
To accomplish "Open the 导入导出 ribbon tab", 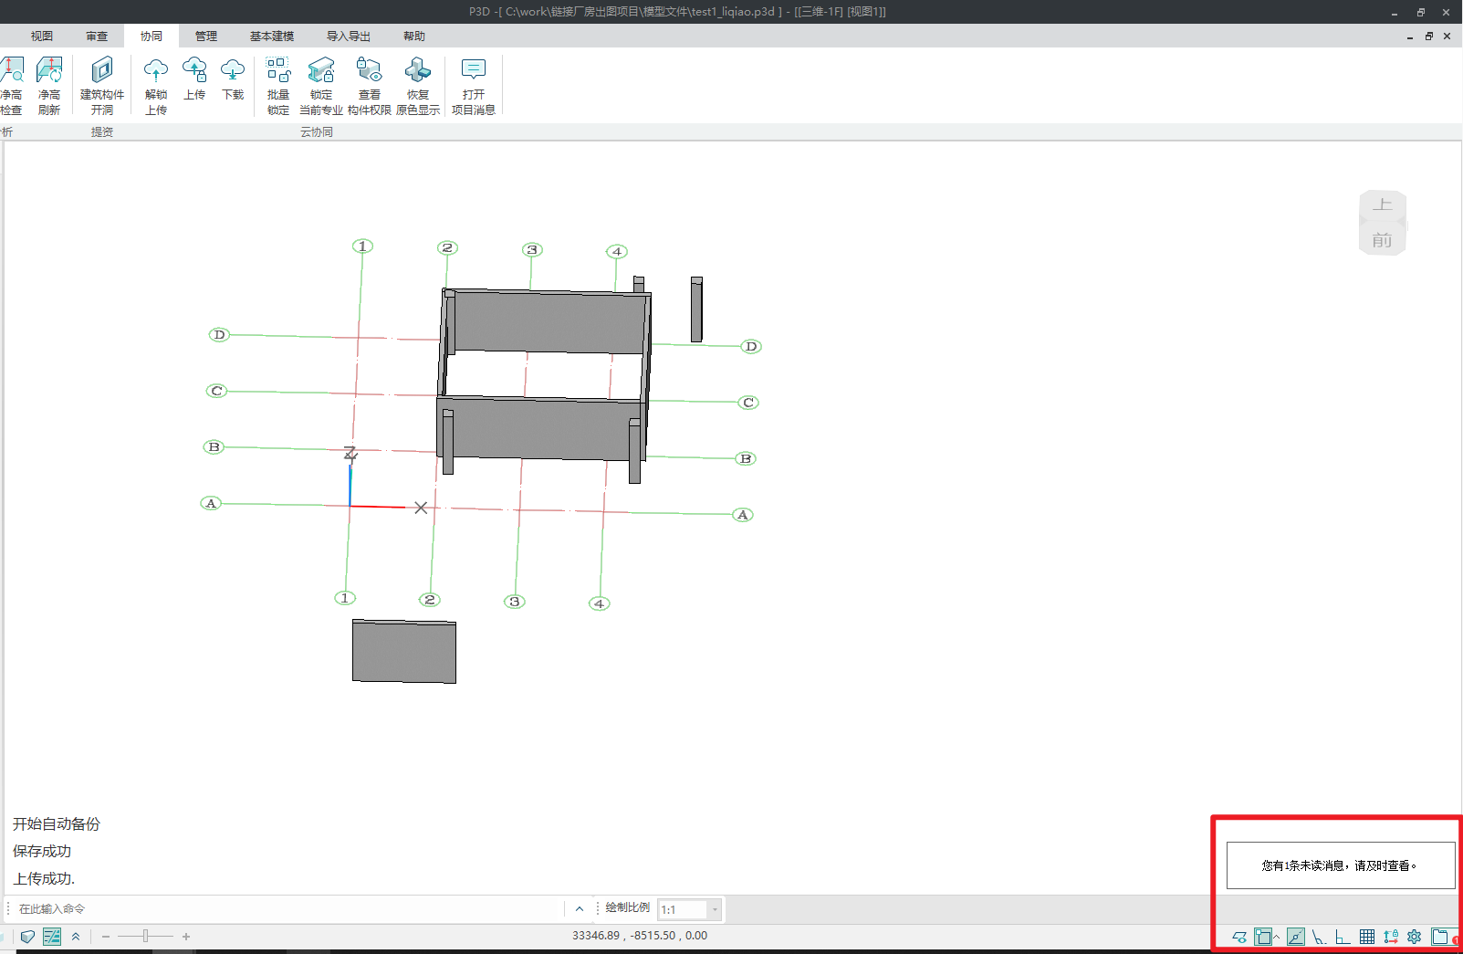I will tap(349, 37).
